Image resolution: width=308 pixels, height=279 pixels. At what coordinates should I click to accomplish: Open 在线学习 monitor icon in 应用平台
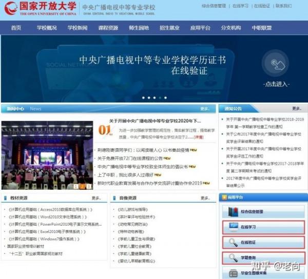(x=233, y=227)
